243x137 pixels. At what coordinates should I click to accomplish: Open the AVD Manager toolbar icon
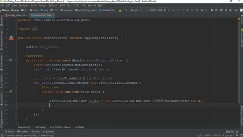[x=226, y=10]
